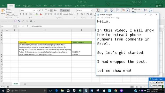Click the Tell me what you want to do box
The image size is (165, 93).
tap(85, 6)
